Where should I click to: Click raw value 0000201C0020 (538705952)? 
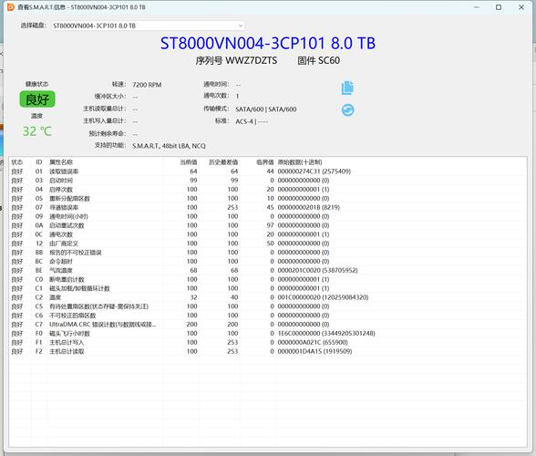(317, 270)
